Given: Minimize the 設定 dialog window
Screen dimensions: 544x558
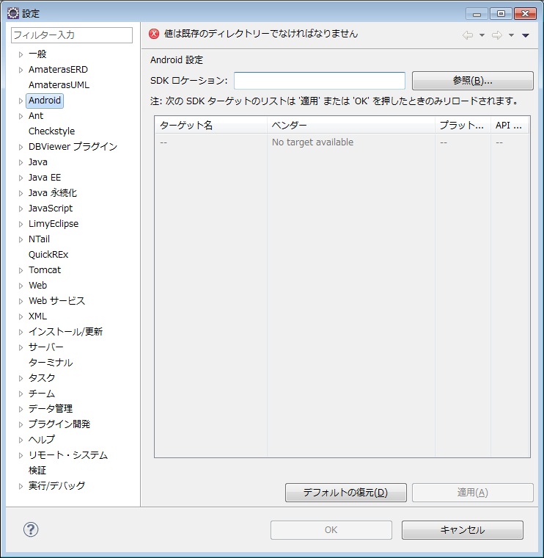Looking at the screenshot, I should (477, 13).
